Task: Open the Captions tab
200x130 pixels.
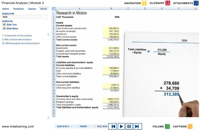Action: 32,9
